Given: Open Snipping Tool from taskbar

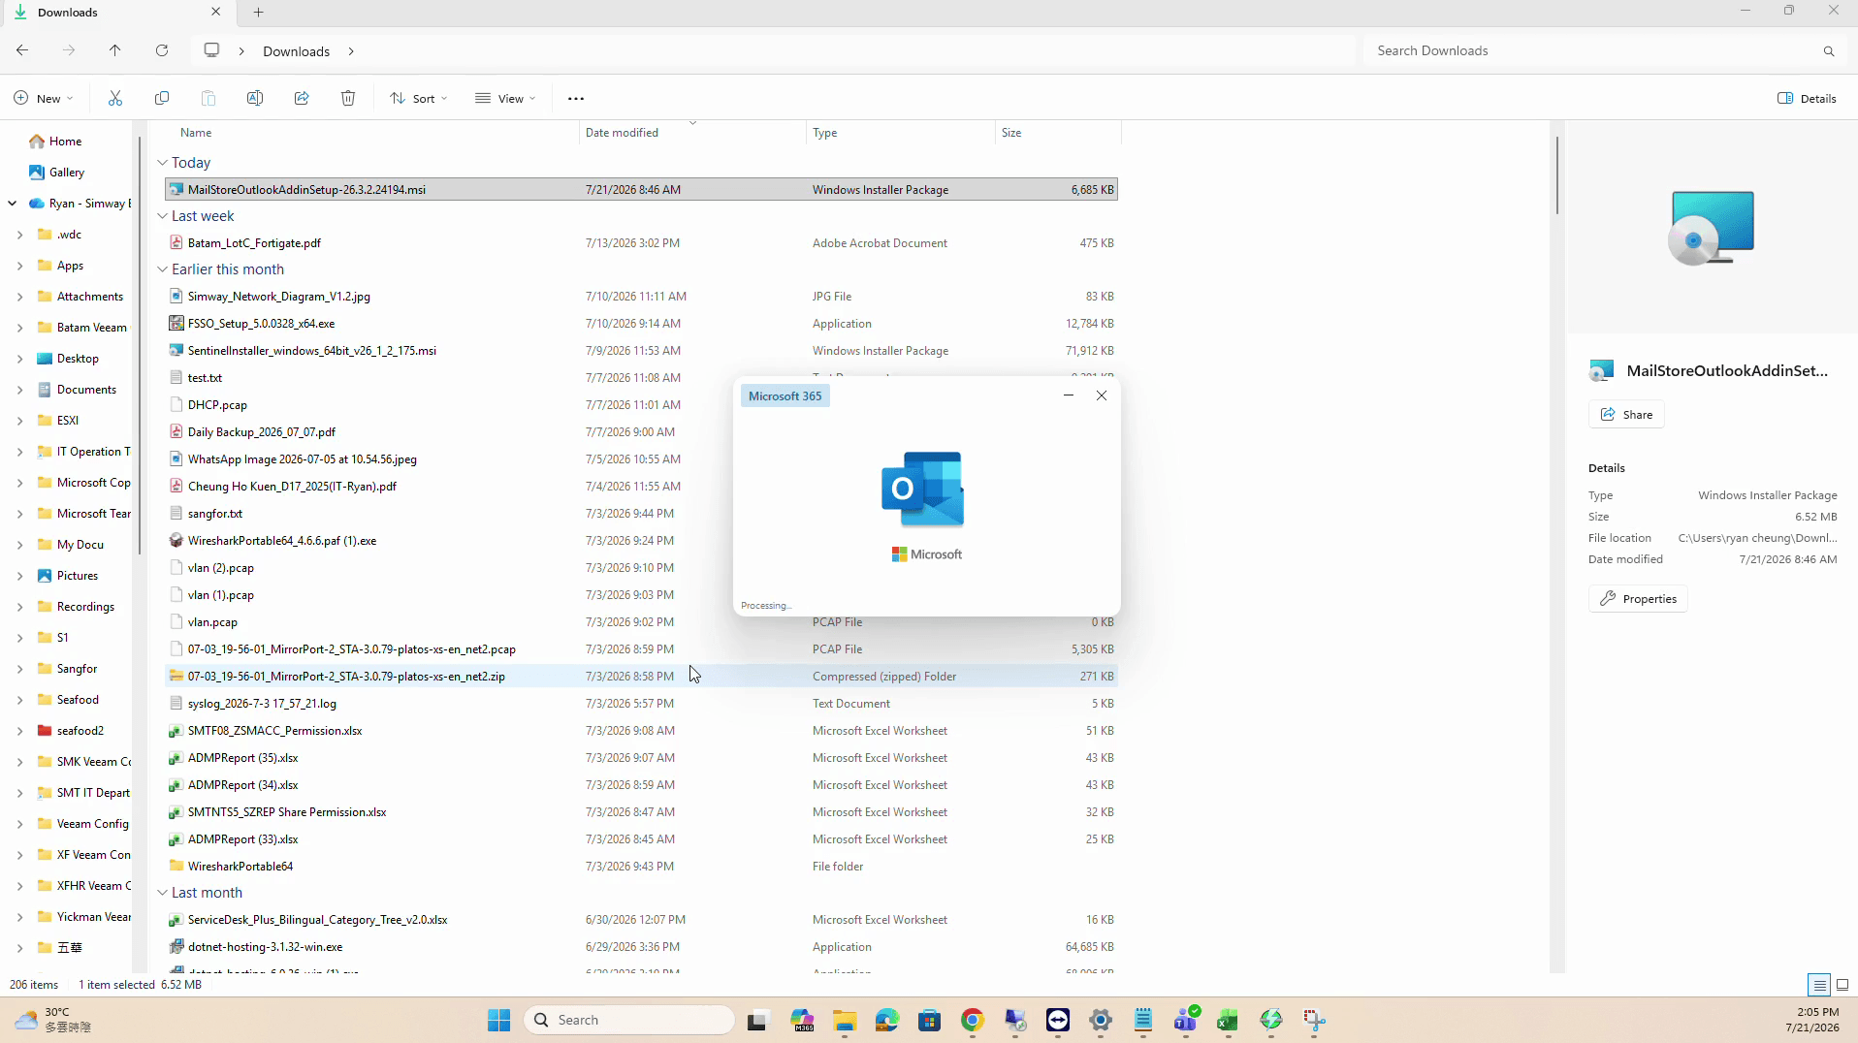Looking at the screenshot, I should (x=1314, y=1020).
